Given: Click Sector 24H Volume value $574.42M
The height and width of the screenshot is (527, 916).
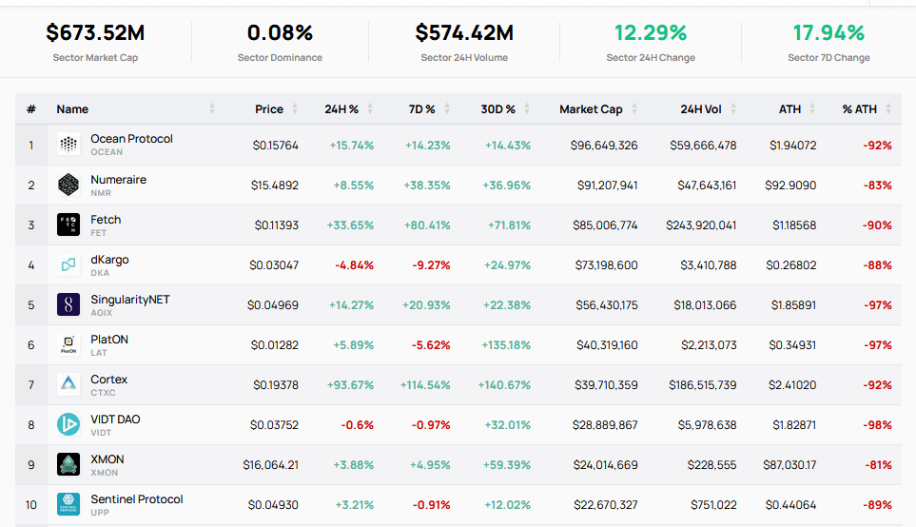Looking at the screenshot, I should (x=464, y=32).
